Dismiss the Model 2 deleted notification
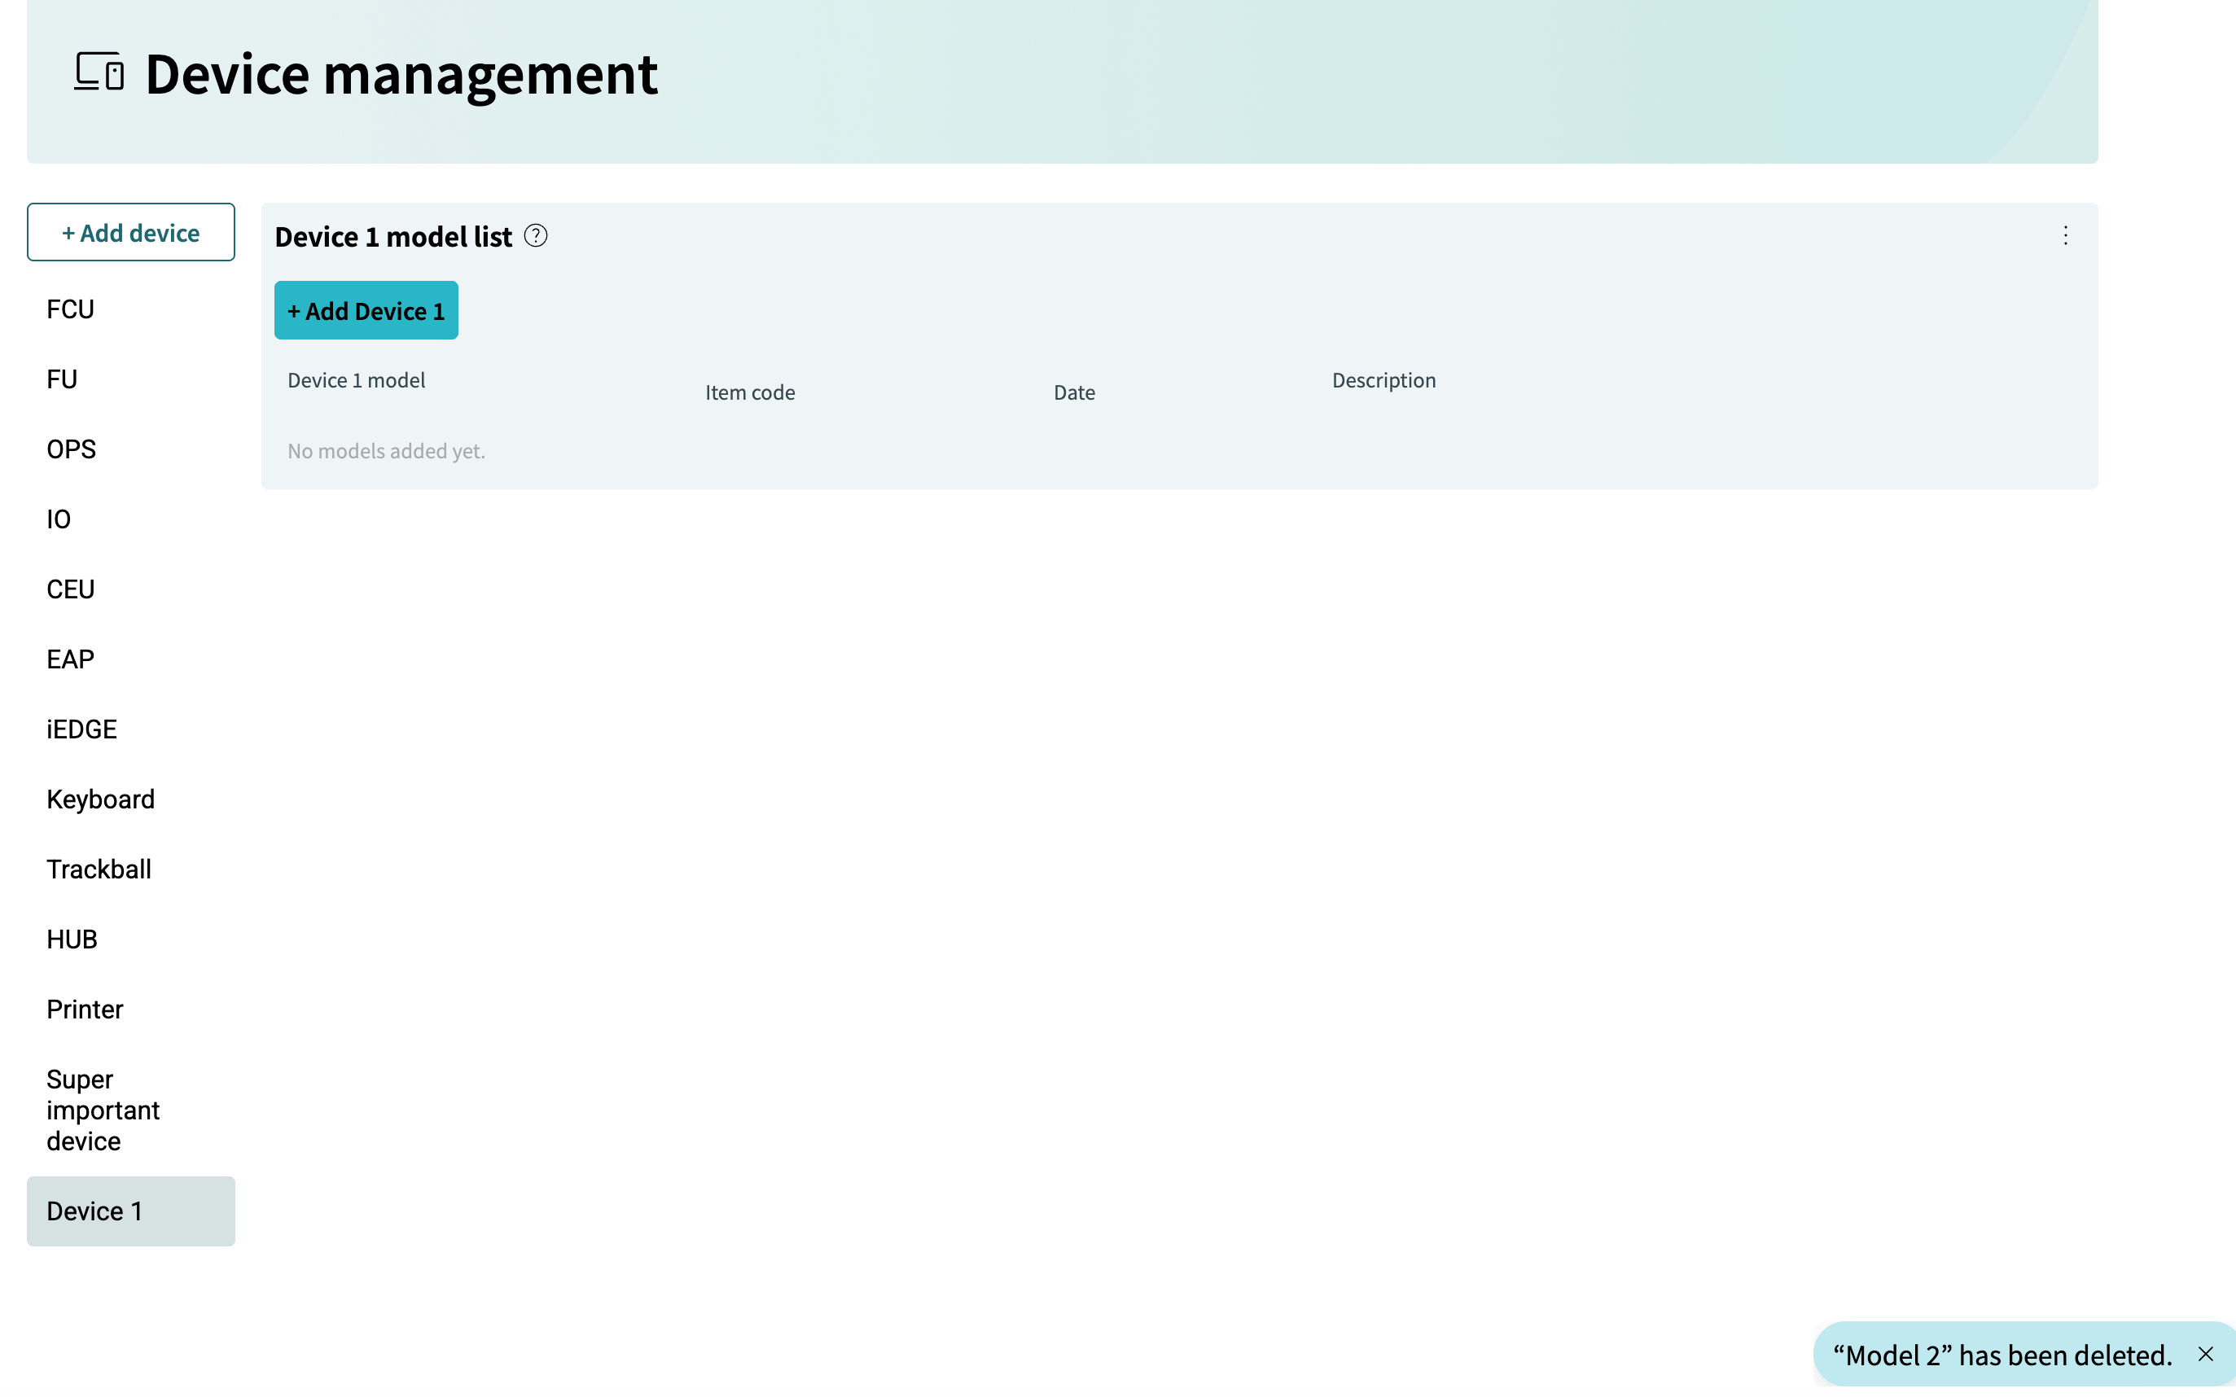This screenshot has width=2236, height=1397. pyautogui.click(x=2206, y=1354)
